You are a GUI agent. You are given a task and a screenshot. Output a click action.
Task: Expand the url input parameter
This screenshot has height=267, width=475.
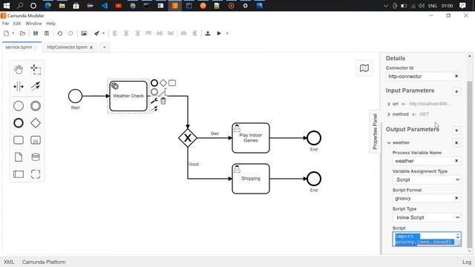pyautogui.click(x=389, y=104)
